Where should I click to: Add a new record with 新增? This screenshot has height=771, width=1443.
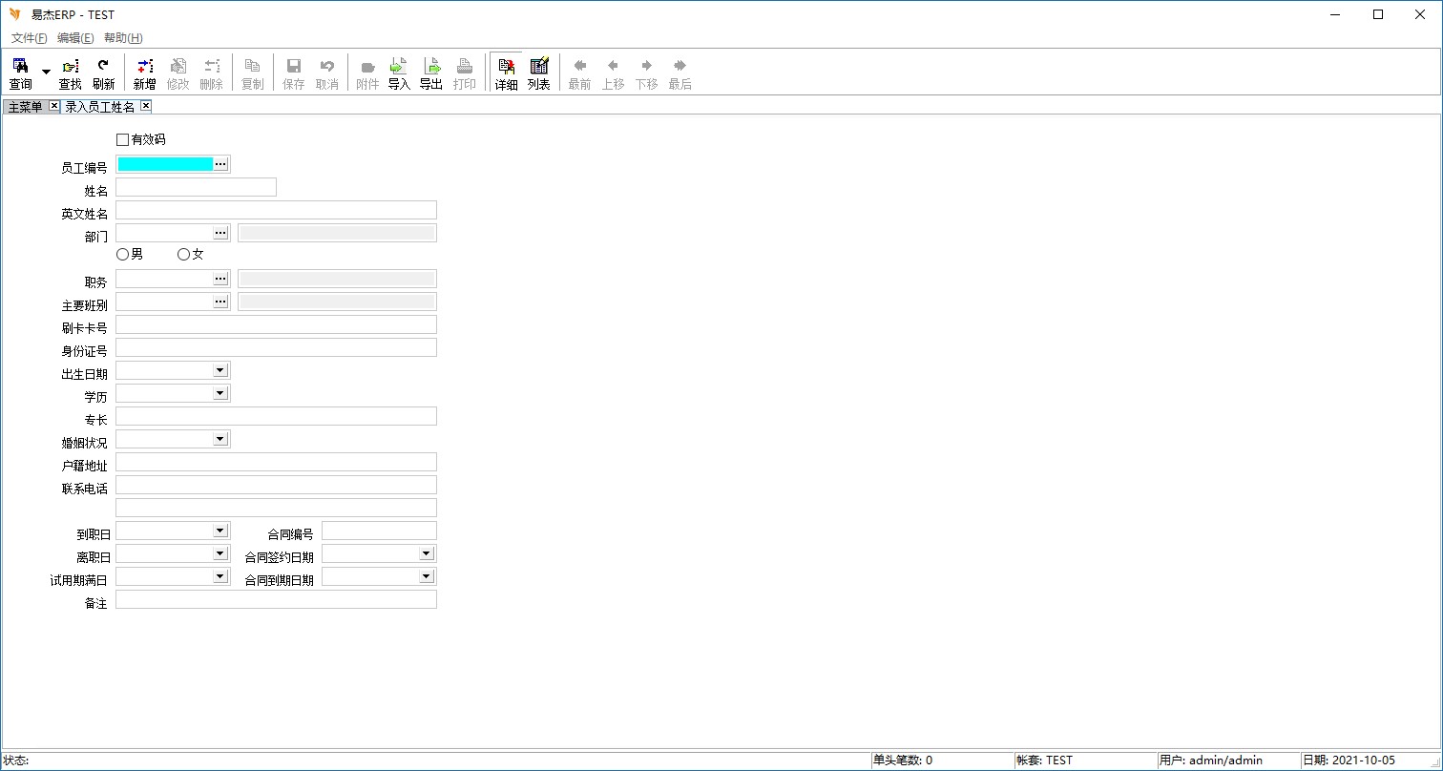coord(144,73)
